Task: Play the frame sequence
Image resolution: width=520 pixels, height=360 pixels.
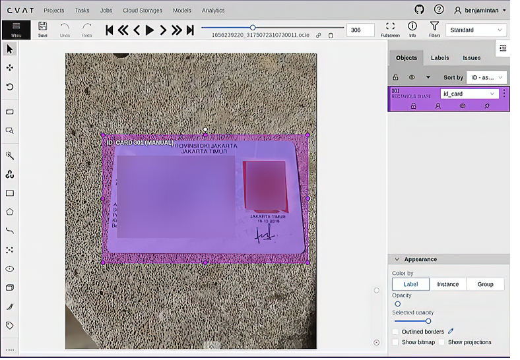Action: coord(150,30)
